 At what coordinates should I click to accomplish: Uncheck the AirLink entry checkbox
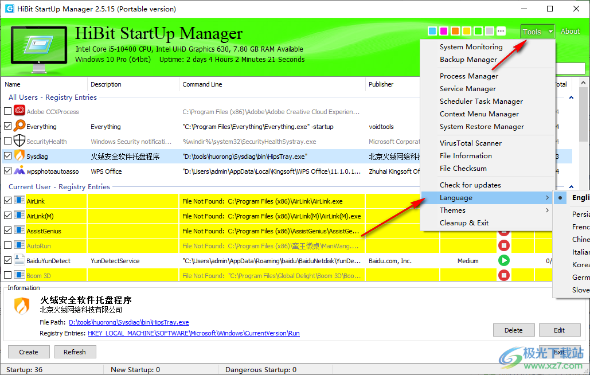7,201
